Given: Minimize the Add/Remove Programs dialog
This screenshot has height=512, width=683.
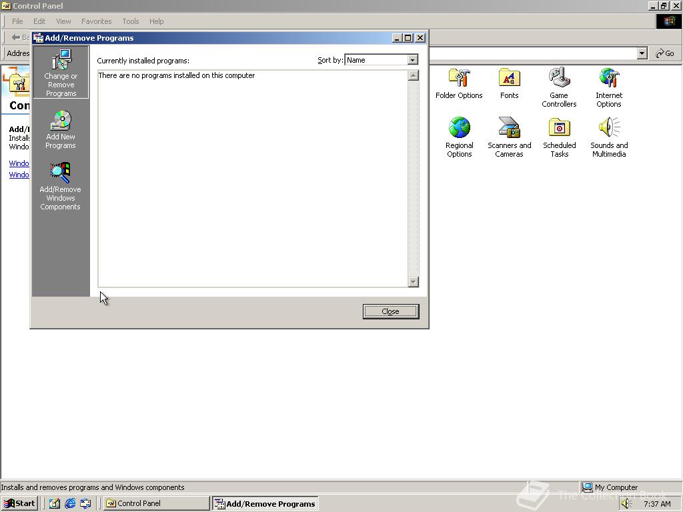Looking at the screenshot, I should (x=397, y=38).
